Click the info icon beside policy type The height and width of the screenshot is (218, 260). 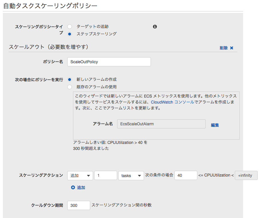(155, 27)
